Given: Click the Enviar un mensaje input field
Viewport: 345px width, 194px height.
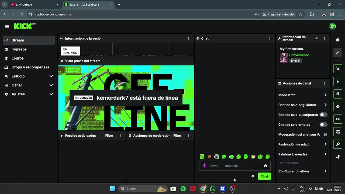Looking at the screenshot, I should click(235, 166).
